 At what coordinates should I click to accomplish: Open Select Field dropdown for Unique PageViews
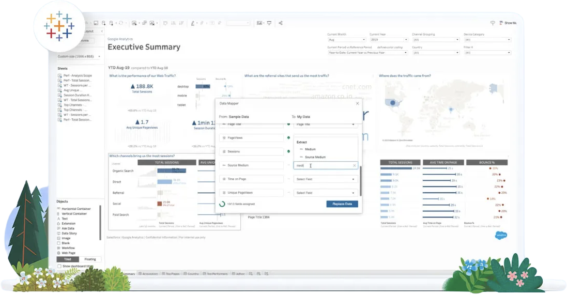click(326, 193)
